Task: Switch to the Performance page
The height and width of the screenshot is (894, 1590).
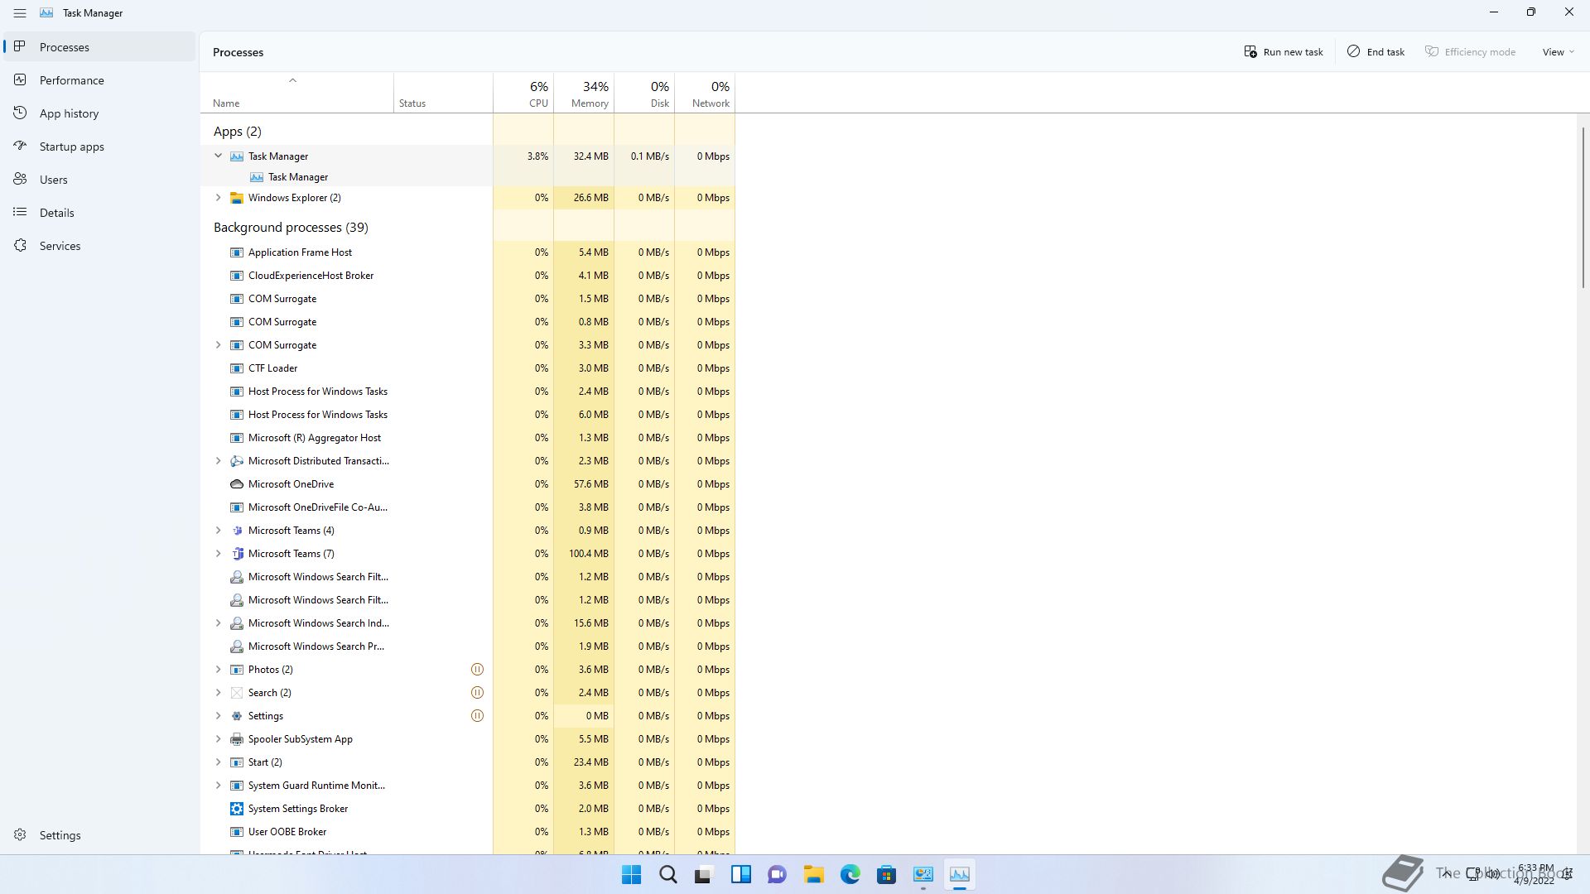Action: pos(99,79)
